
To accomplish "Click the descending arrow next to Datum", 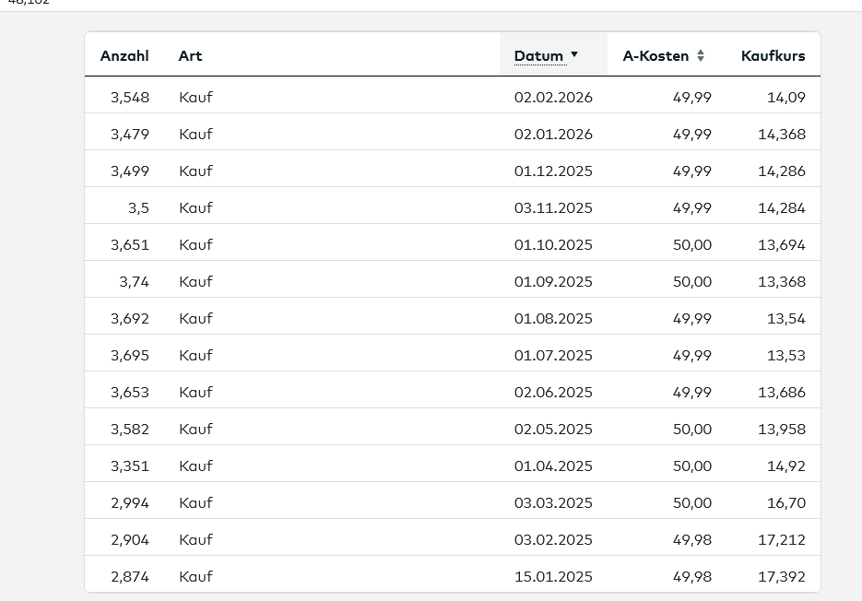I will [574, 54].
